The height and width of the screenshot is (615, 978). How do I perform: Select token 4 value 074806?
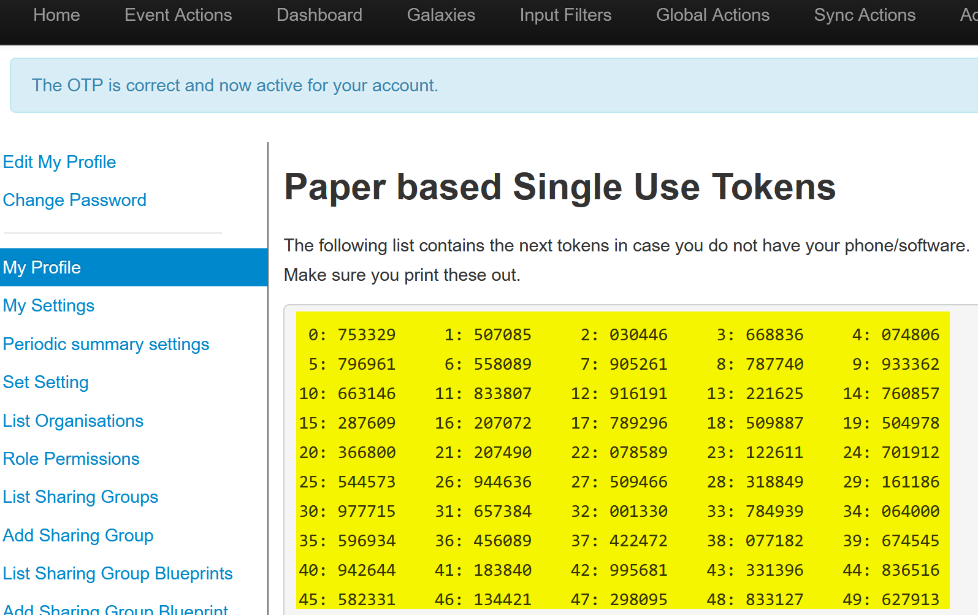(911, 335)
